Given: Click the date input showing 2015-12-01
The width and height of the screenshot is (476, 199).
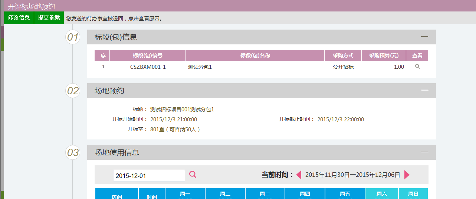Looking at the screenshot, I should click(149, 176).
